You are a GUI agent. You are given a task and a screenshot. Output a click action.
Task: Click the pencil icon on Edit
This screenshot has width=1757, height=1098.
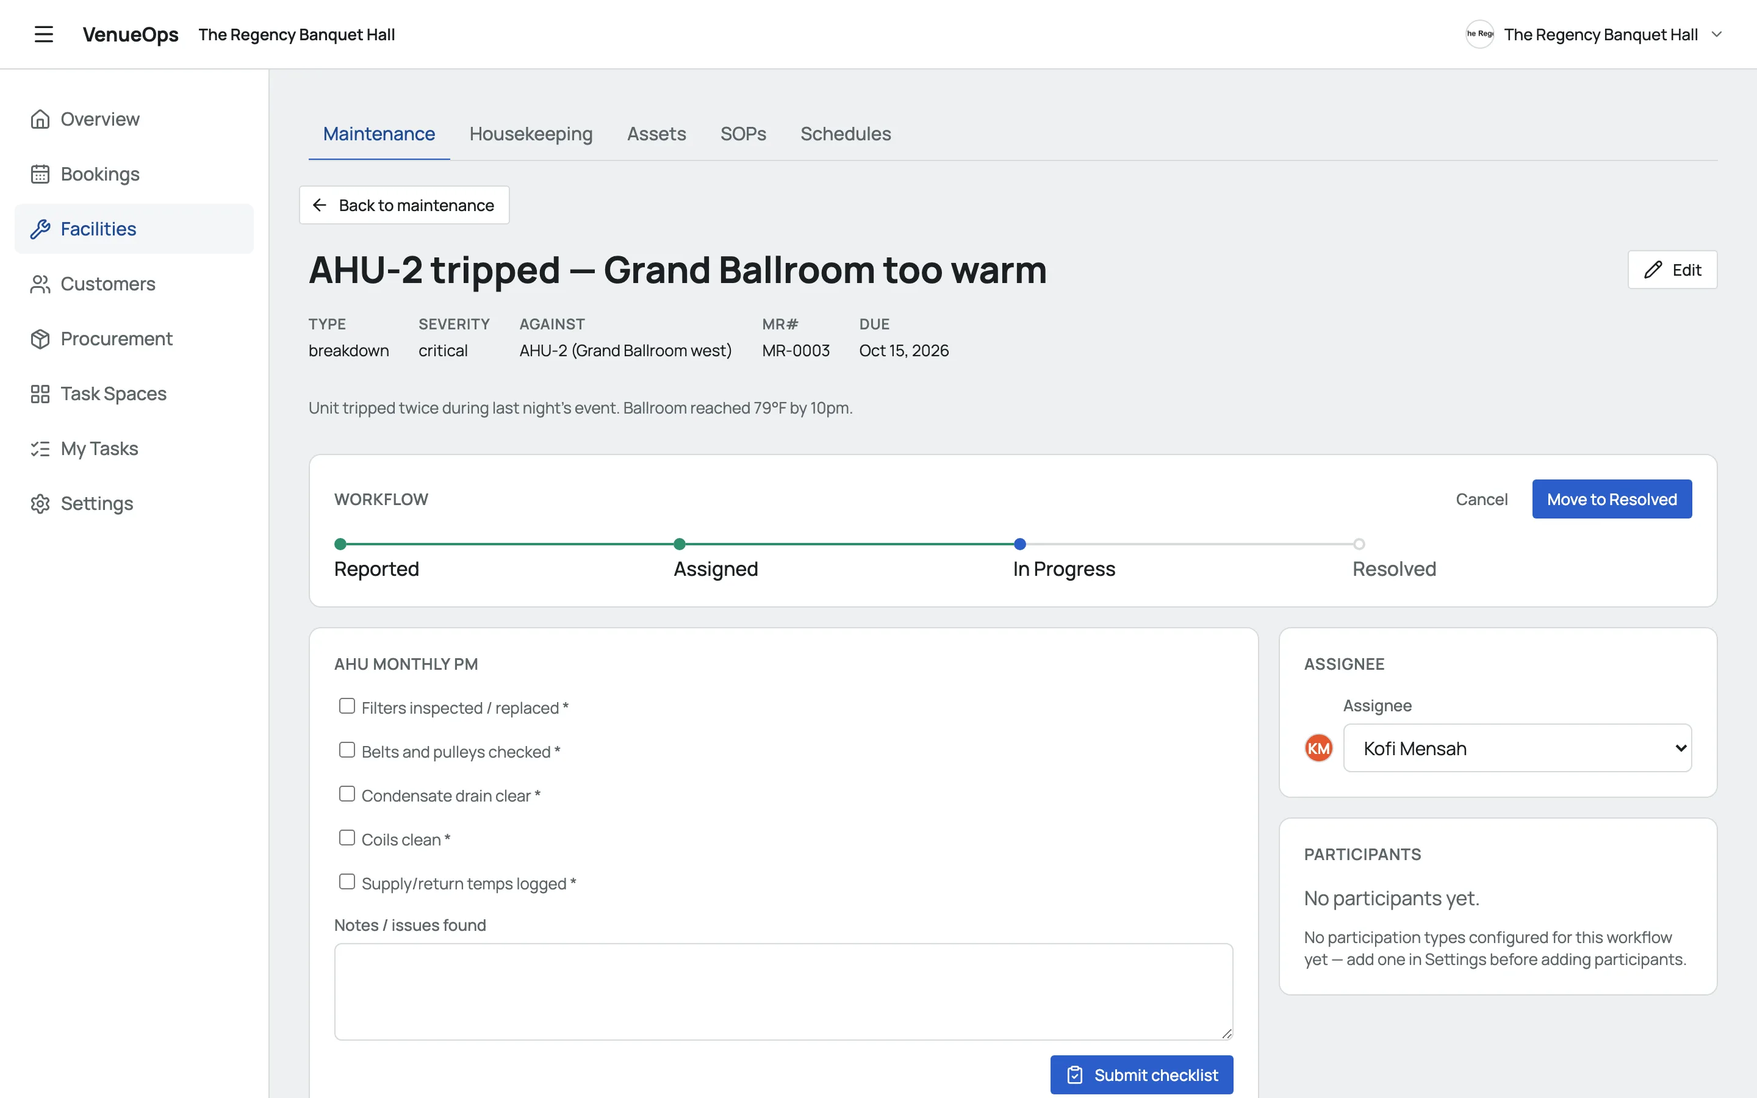1653,270
